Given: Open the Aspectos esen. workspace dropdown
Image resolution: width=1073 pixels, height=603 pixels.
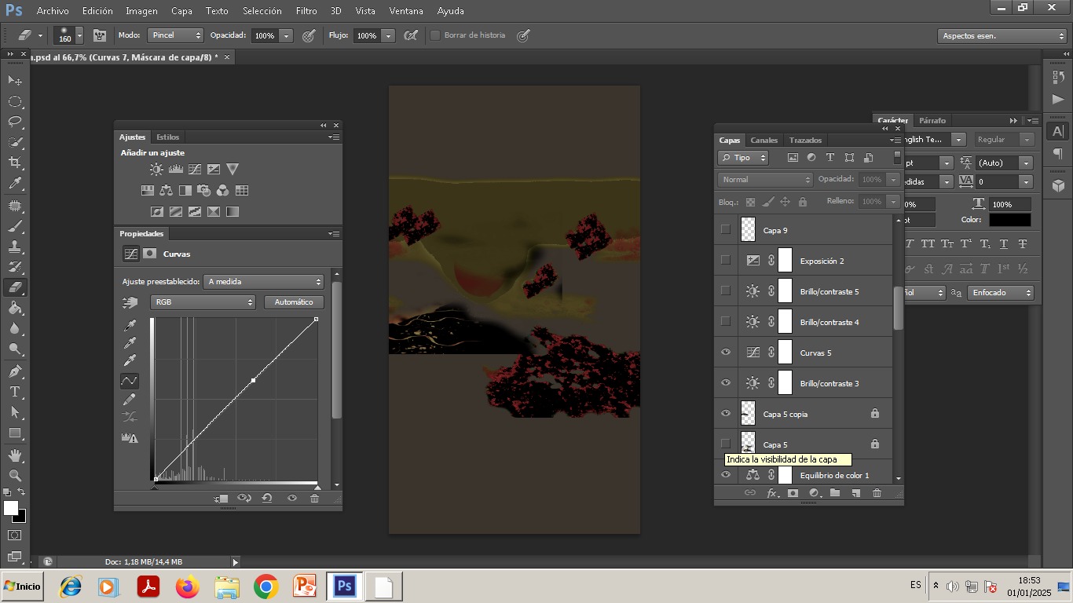Looking at the screenshot, I should [x=1002, y=36].
